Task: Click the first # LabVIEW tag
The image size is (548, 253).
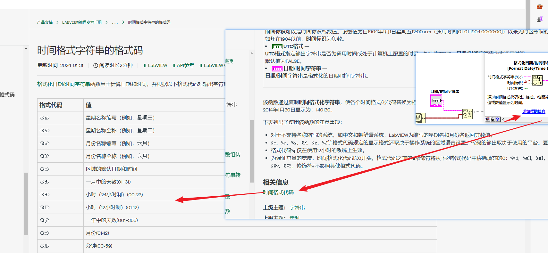Action: click(155, 65)
